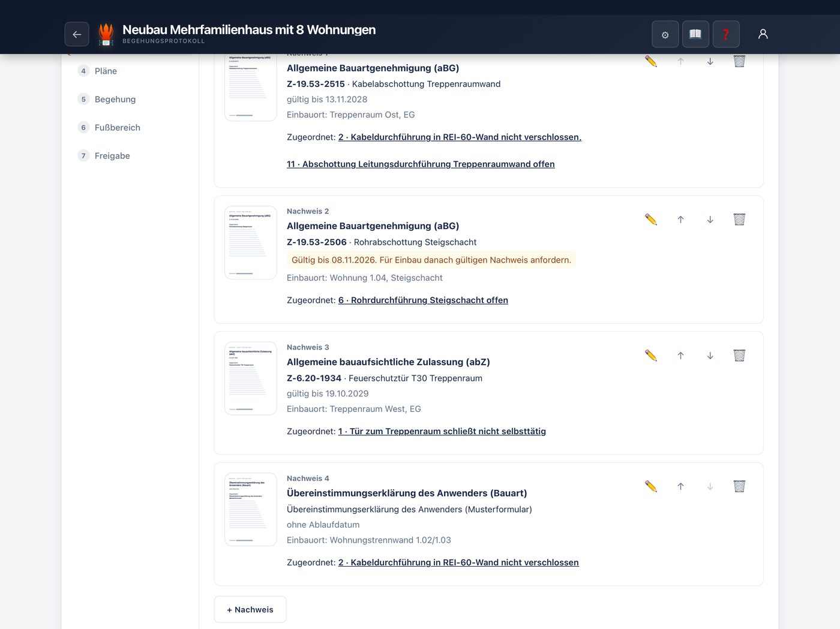Open Nachweis 3 document thumbnail

click(251, 378)
